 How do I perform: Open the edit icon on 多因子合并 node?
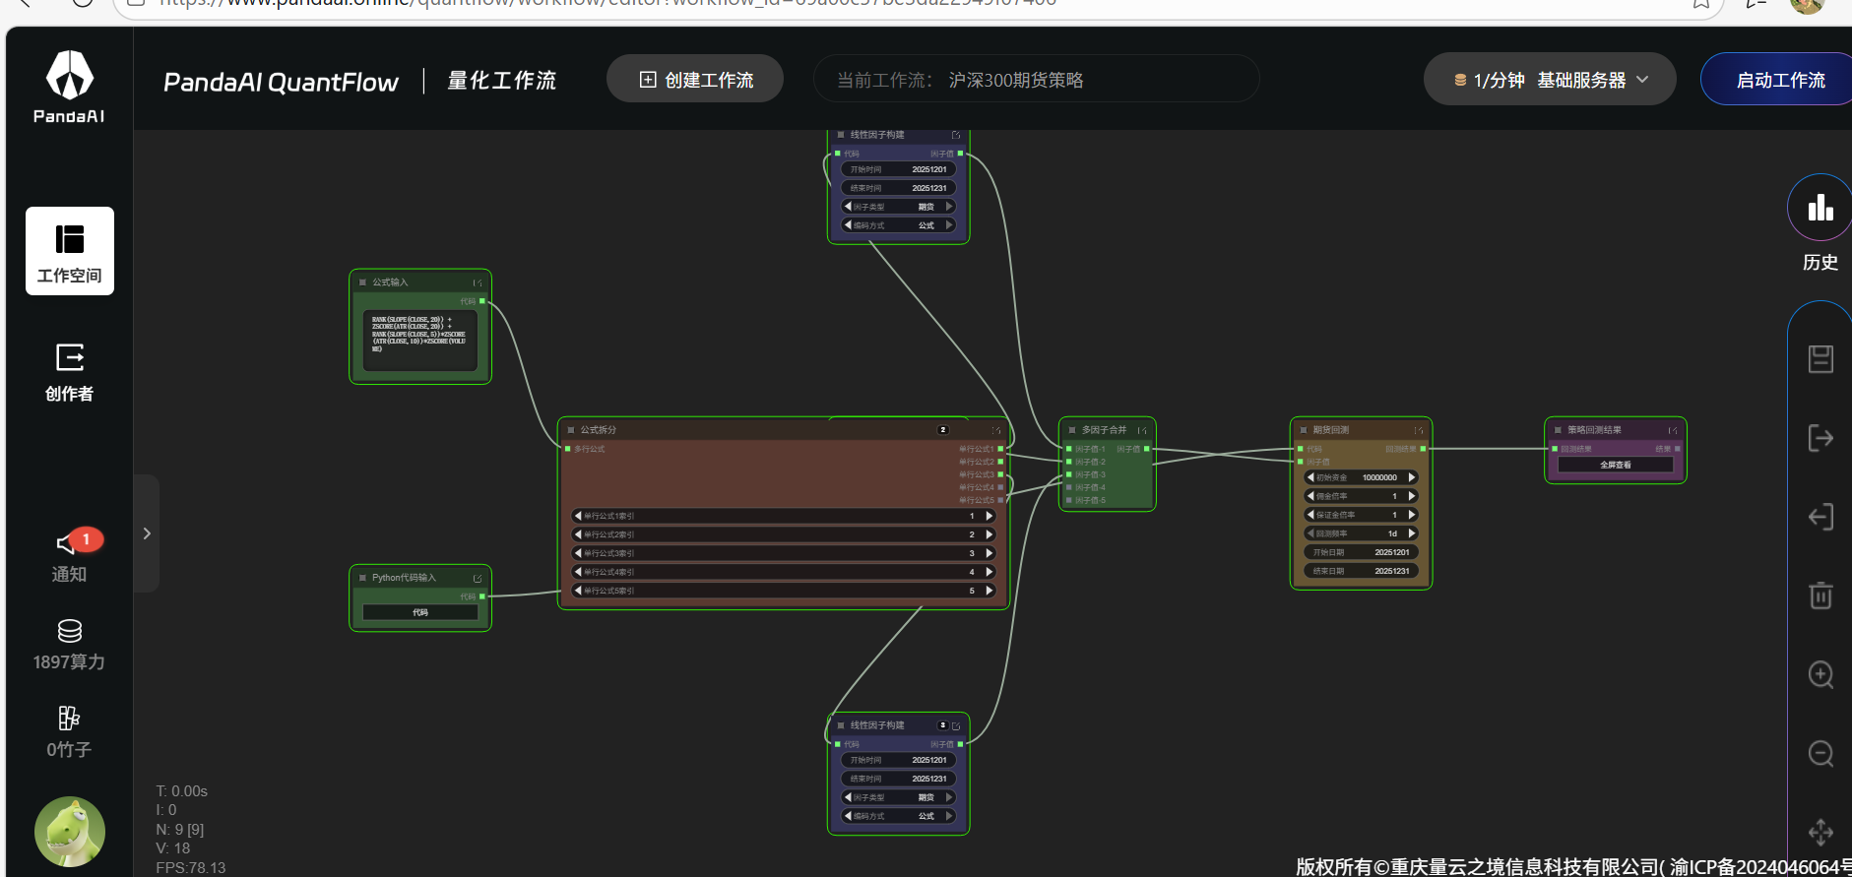pyautogui.click(x=1142, y=430)
